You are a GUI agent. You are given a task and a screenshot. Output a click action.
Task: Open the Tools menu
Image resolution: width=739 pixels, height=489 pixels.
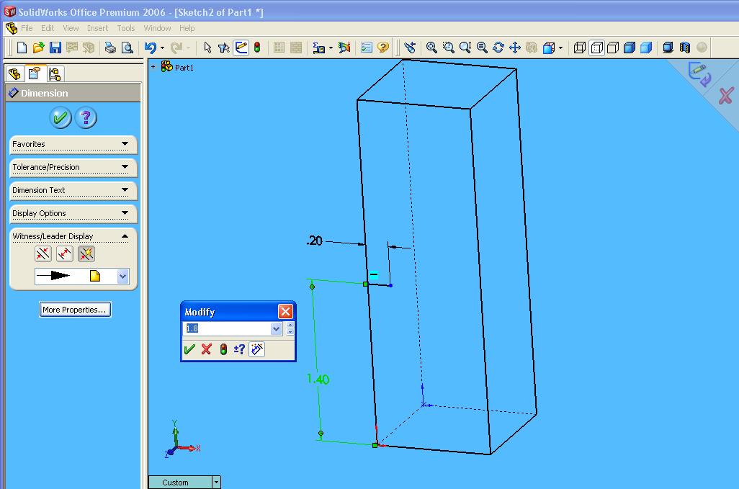coord(126,28)
